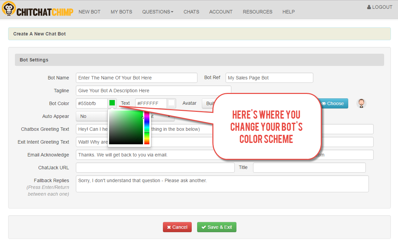Click the red Cancel button

coord(177,227)
